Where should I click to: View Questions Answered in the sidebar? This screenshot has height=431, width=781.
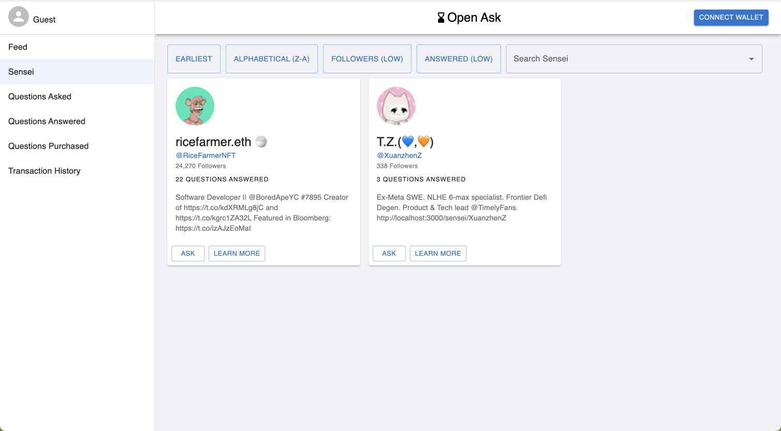pyautogui.click(x=46, y=121)
